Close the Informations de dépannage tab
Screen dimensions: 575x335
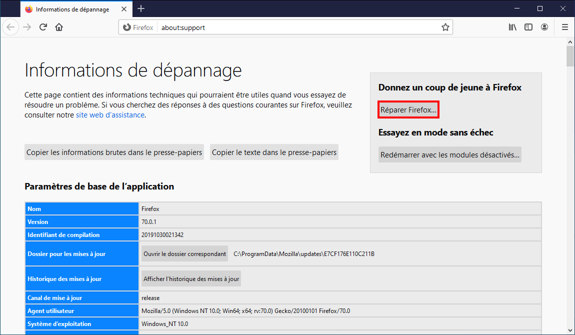tap(124, 9)
